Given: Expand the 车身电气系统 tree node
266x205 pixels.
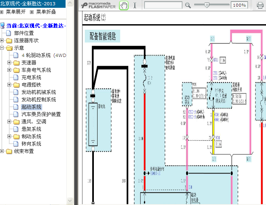Looking at the screenshot, I should [x=9, y=70].
